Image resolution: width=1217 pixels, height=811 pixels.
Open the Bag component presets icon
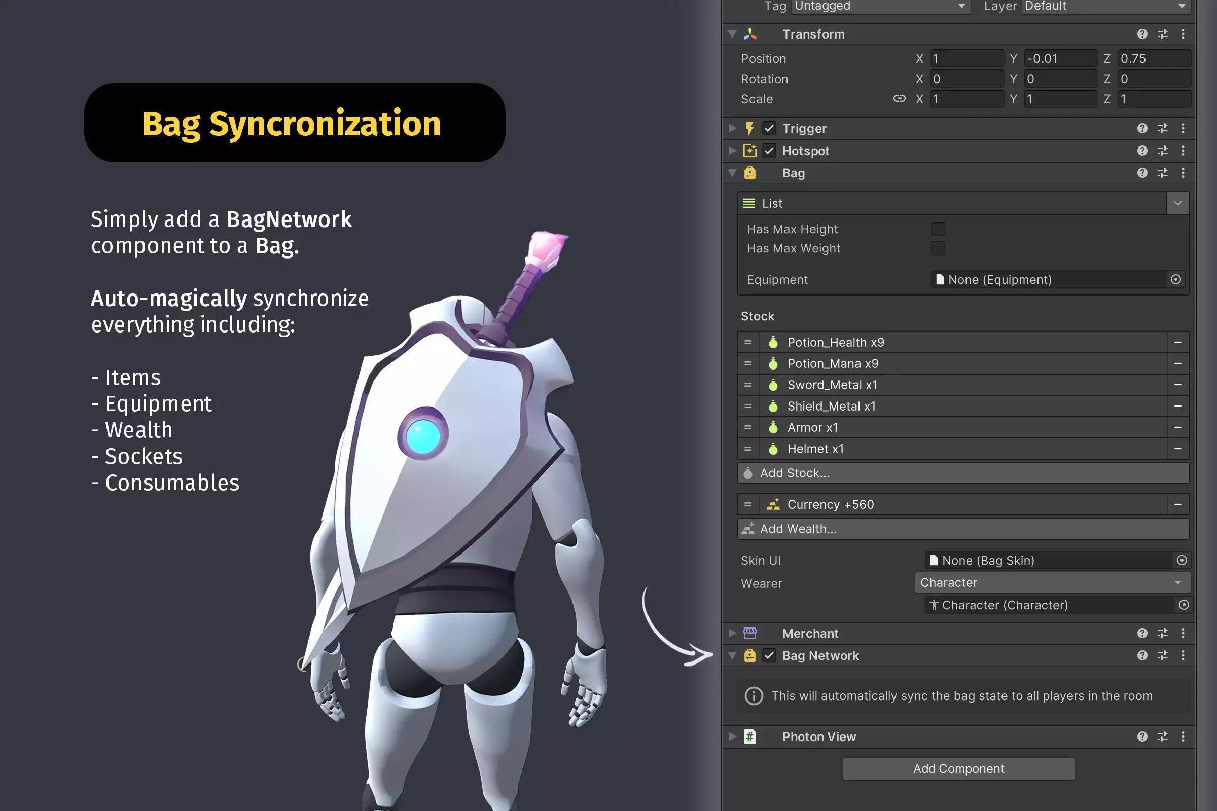1163,173
